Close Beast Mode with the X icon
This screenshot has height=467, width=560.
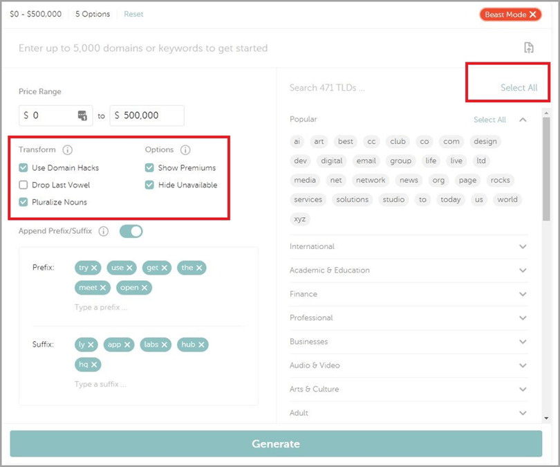[x=533, y=15]
